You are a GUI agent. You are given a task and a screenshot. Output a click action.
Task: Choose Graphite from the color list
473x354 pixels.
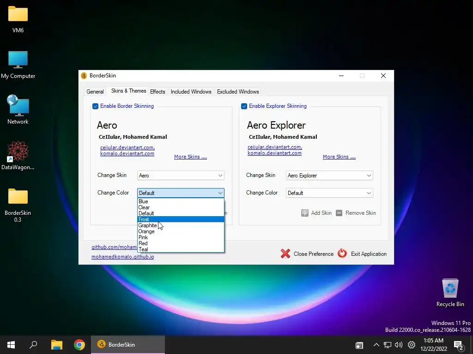coord(181,225)
